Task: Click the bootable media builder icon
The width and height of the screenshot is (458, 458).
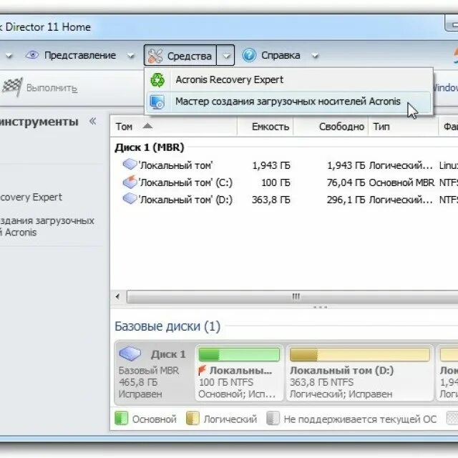Action: pyautogui.click(x=157, y=102)
